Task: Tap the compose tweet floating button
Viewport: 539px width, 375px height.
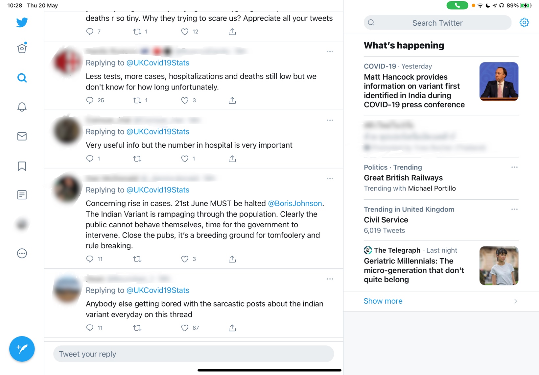Action: click(x=22, y=349)
